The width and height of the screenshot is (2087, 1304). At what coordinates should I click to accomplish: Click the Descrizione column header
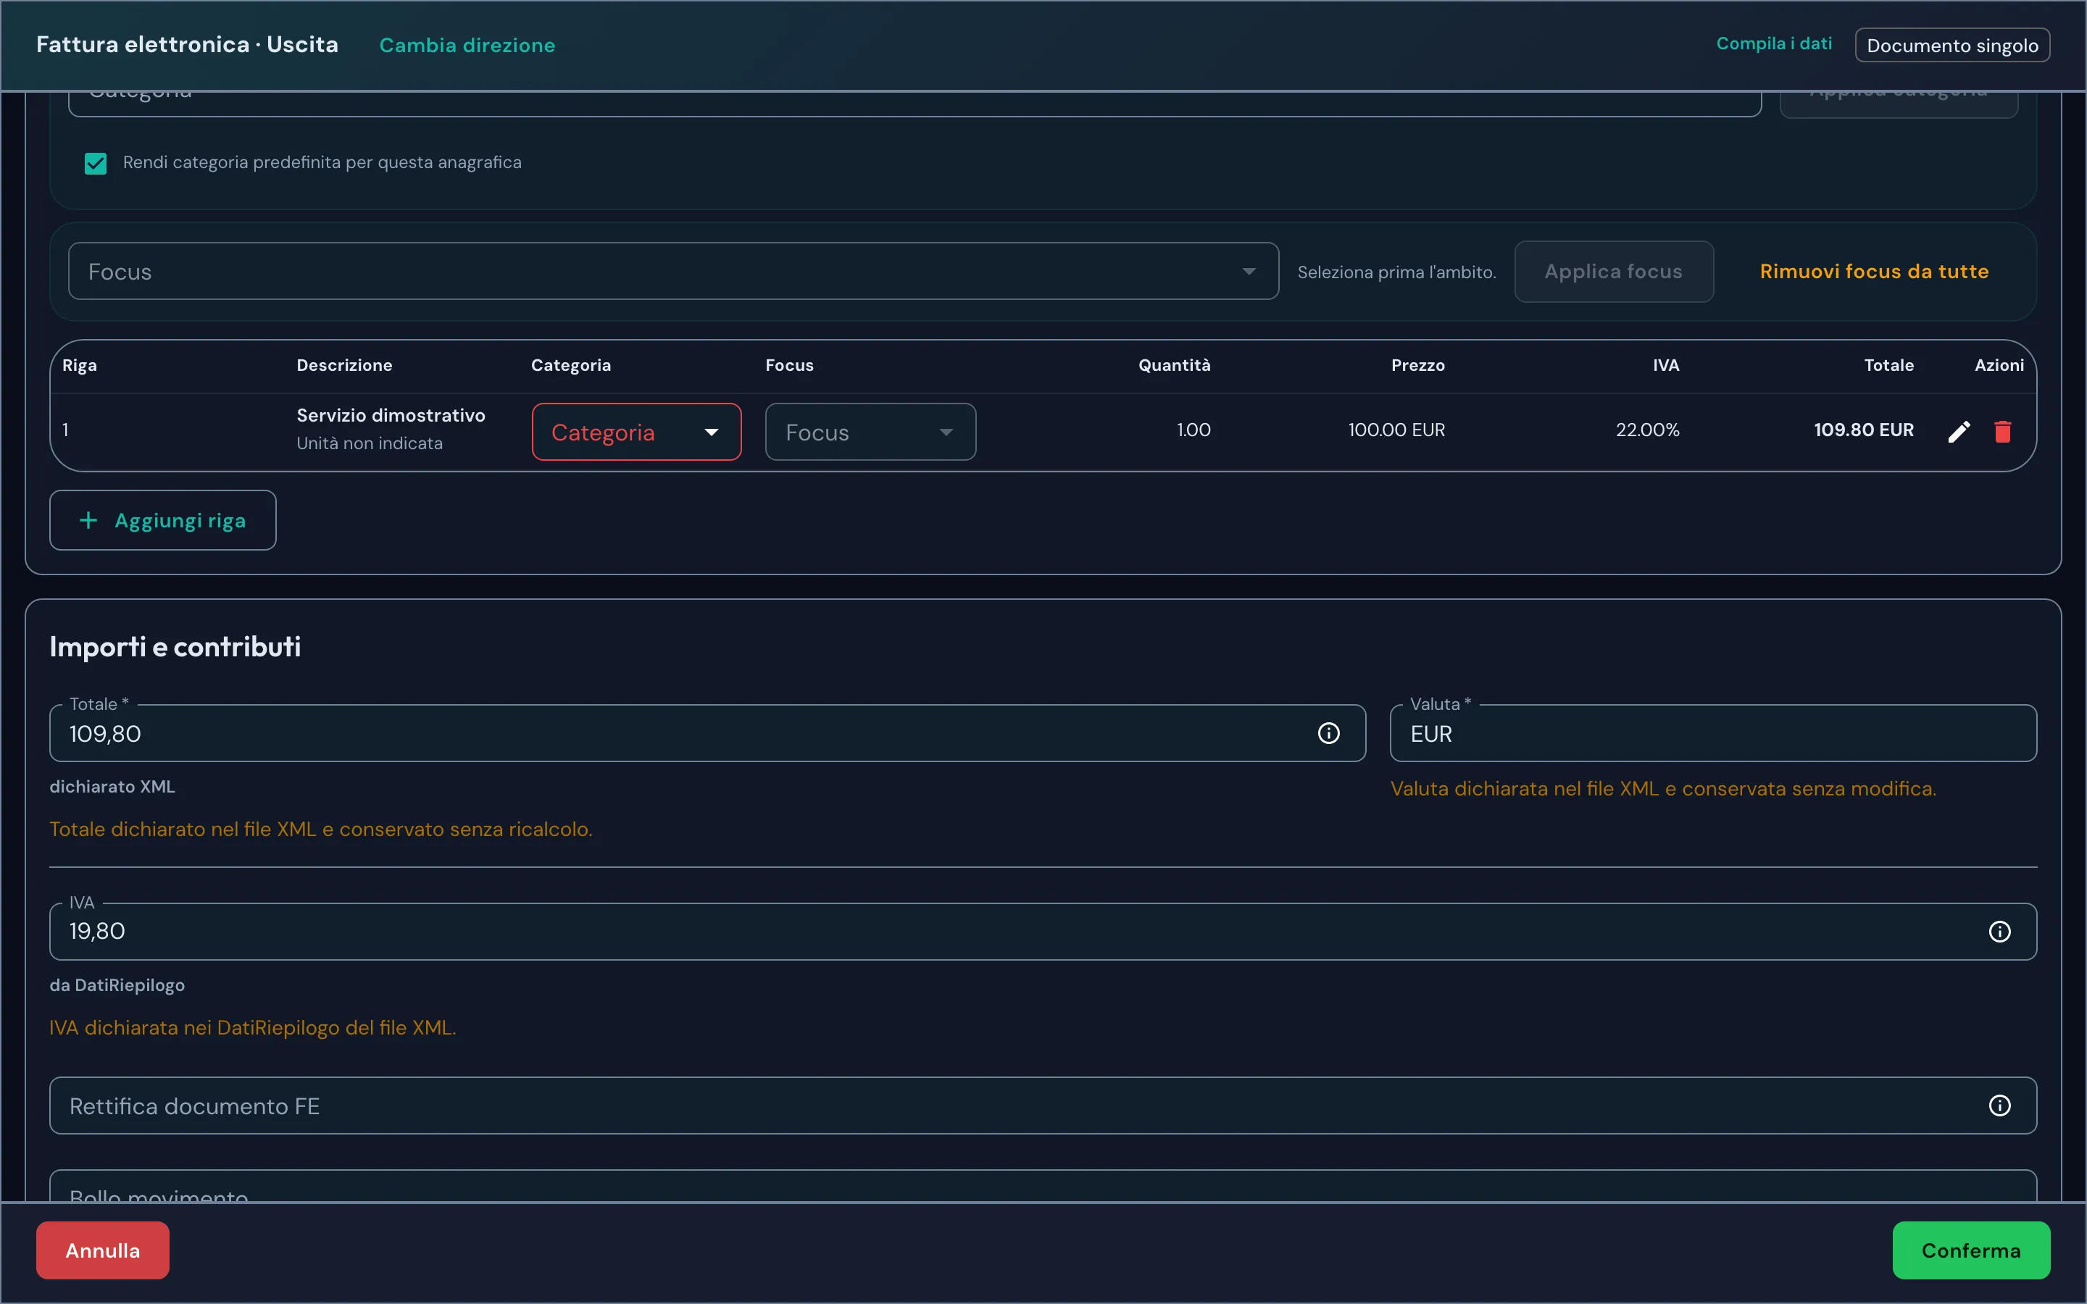[x=344, y=365]
